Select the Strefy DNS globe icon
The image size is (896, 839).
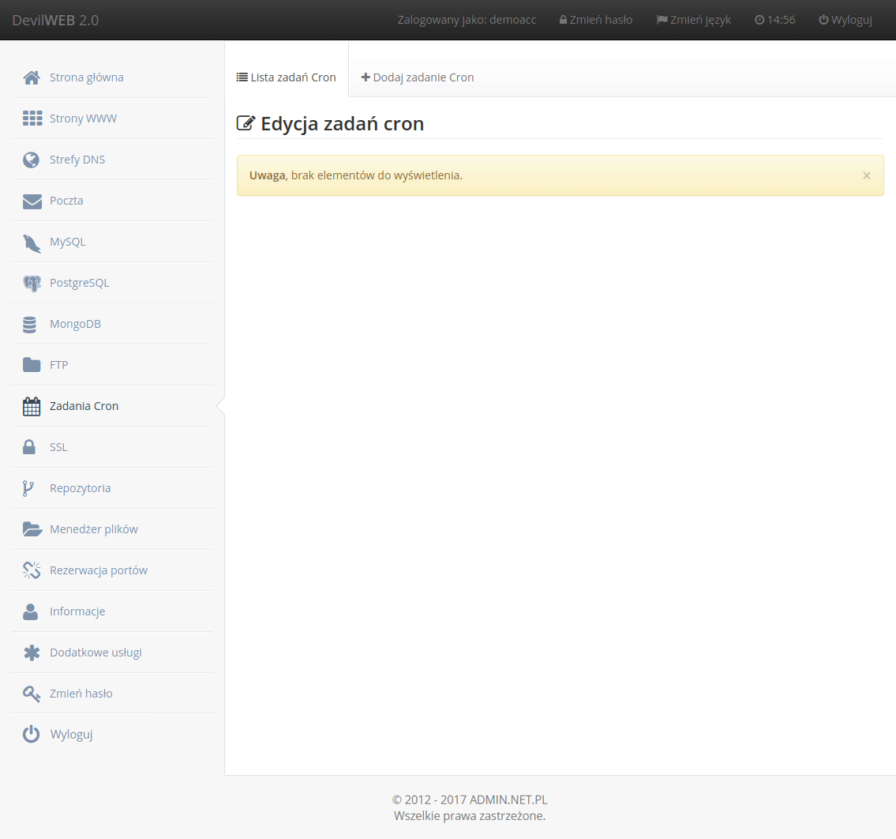tap(32, 160)
